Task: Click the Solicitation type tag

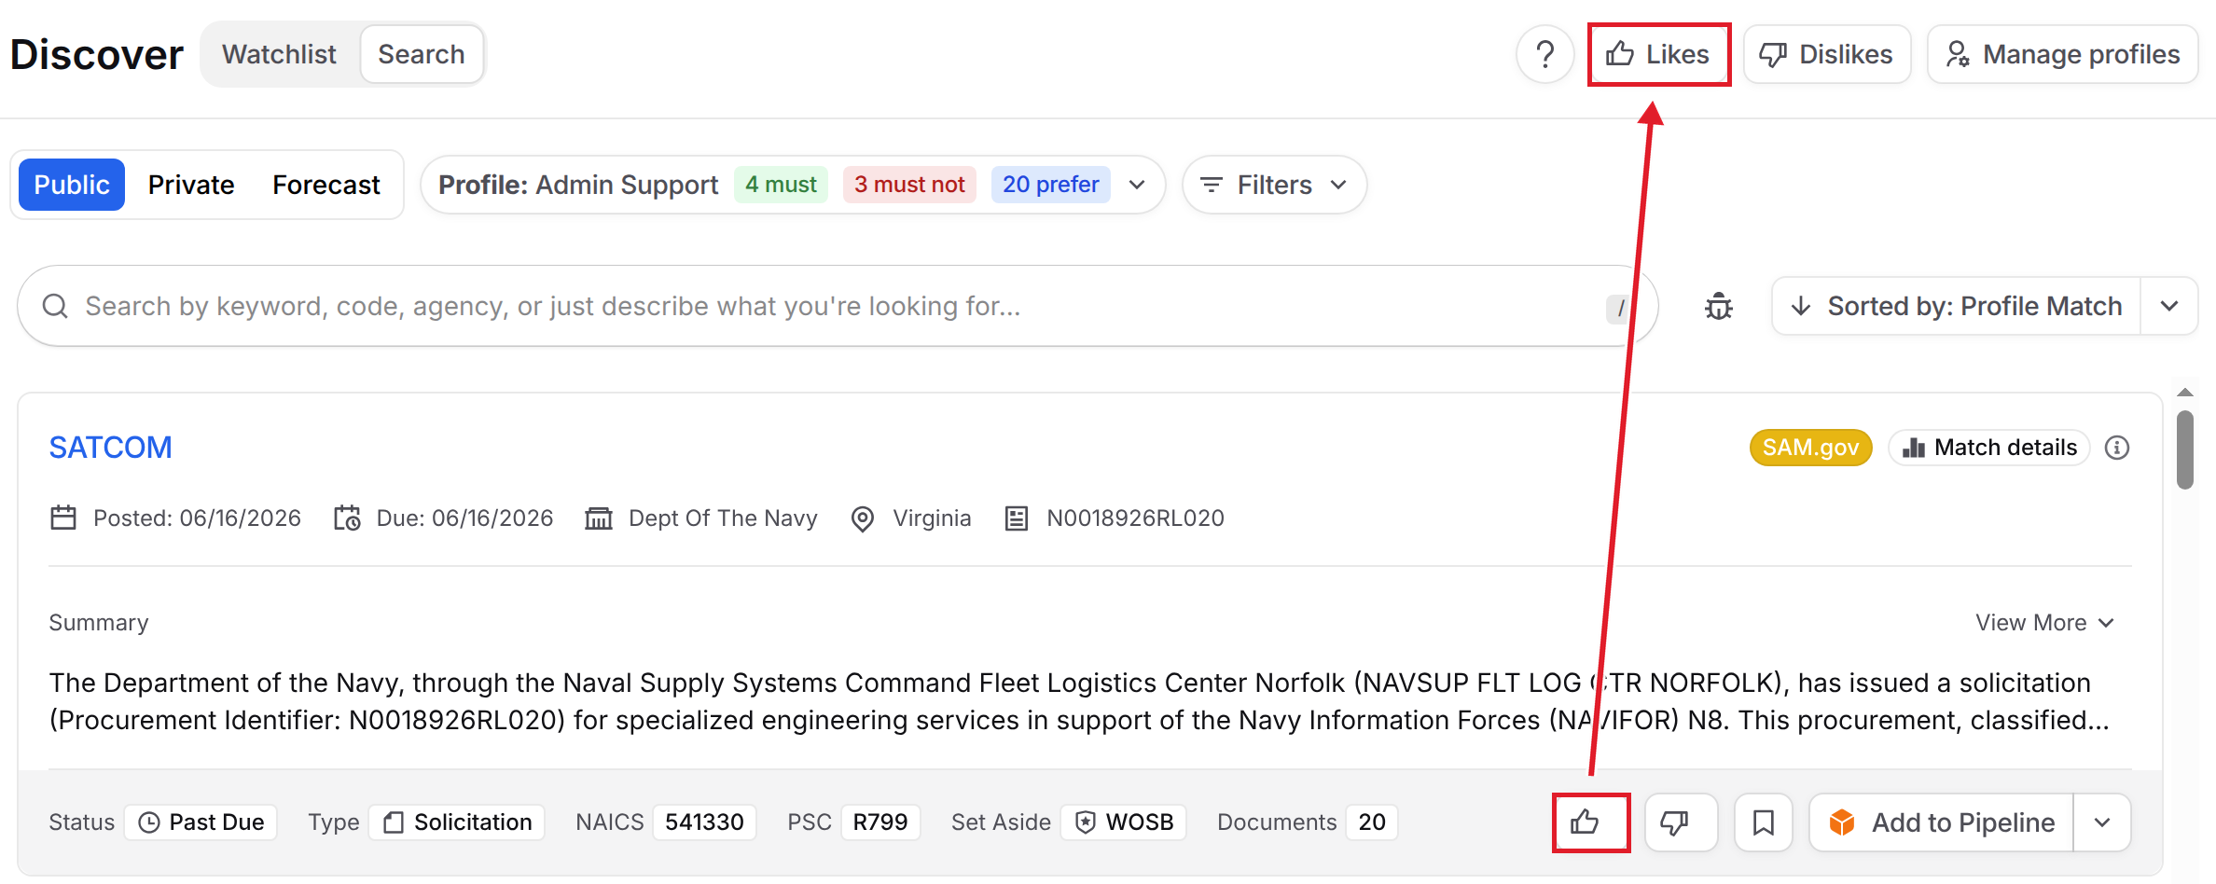Action: [x=457, y=822]
